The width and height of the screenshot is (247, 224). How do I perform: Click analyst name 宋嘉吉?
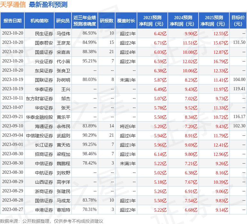pos(63,52)
